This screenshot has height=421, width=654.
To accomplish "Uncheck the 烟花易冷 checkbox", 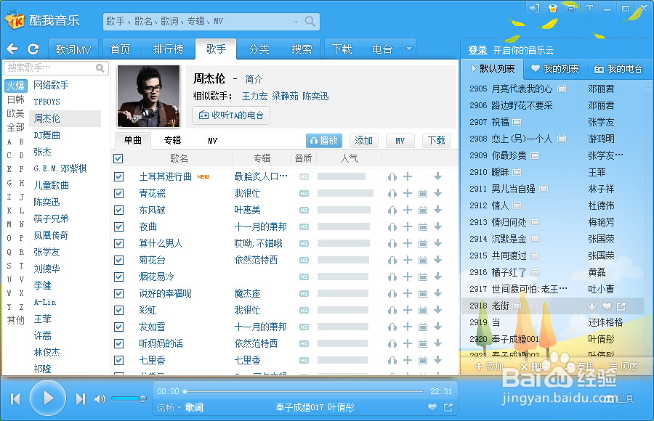I will 119,277.
